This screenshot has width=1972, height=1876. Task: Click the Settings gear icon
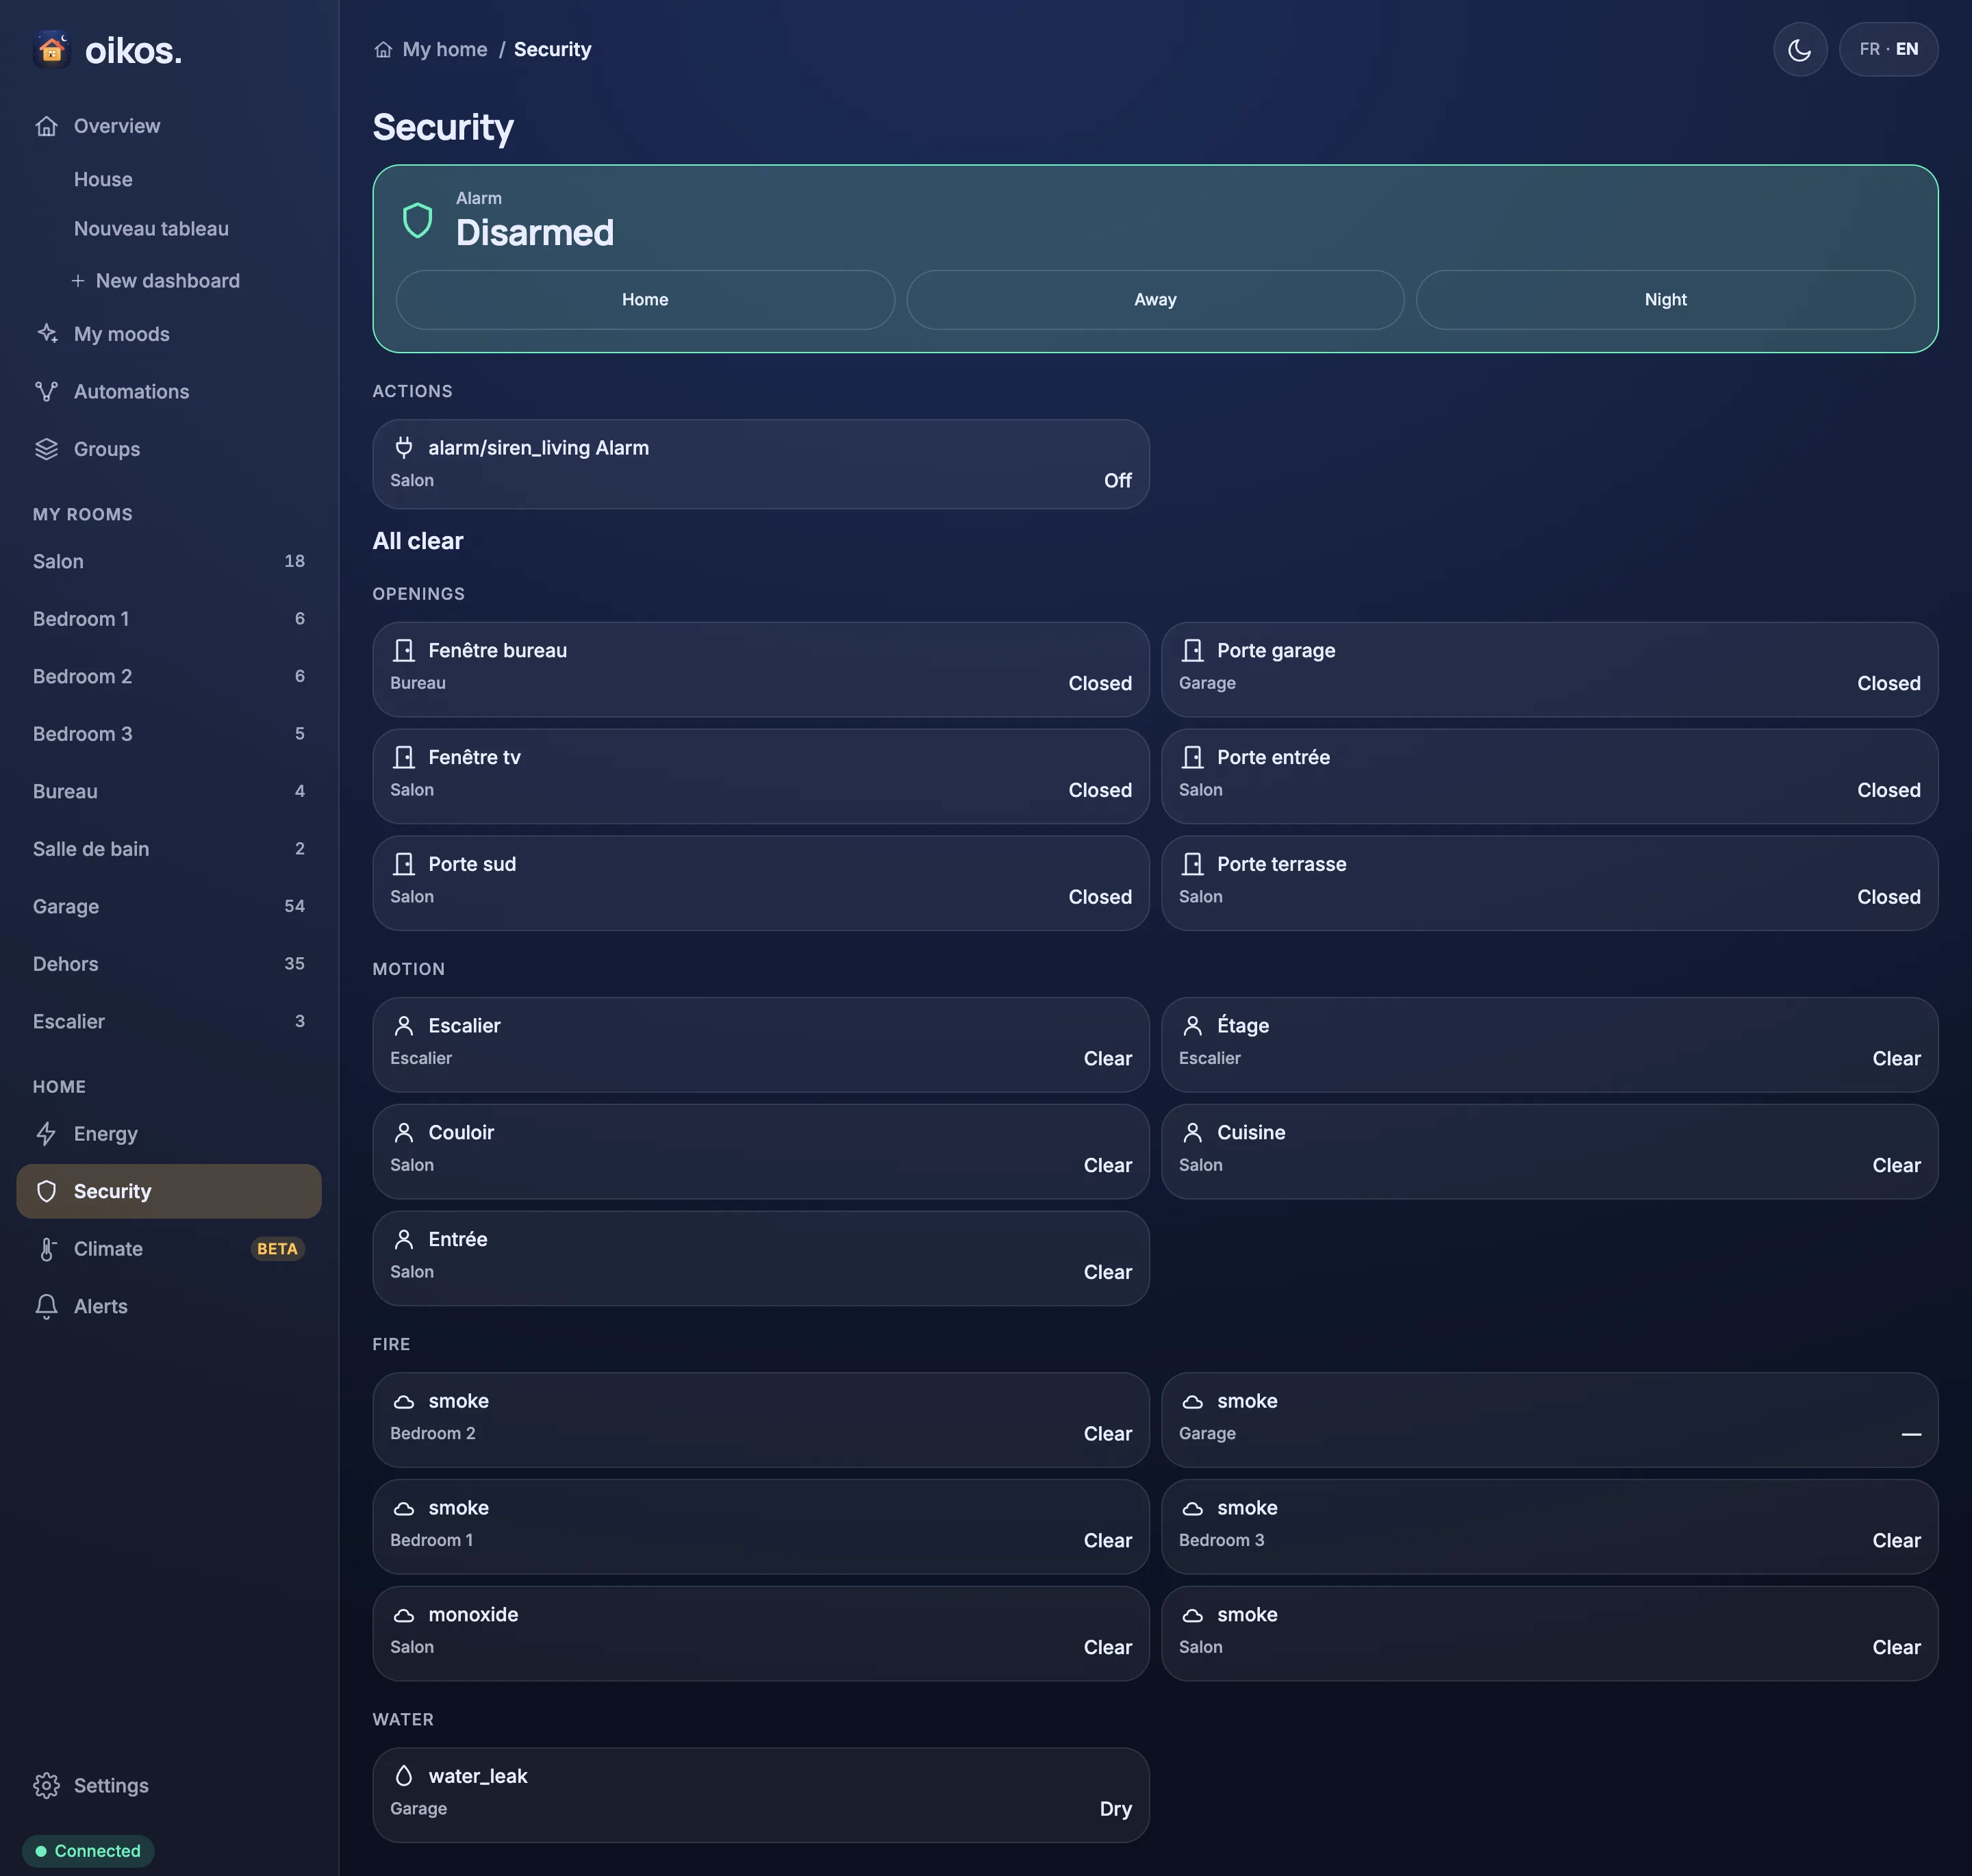[x=46, y=1785]
